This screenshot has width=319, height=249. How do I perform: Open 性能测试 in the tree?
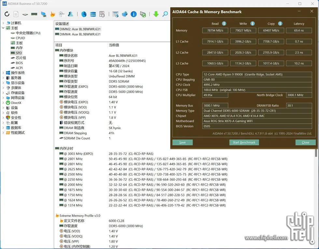point(18,133)
